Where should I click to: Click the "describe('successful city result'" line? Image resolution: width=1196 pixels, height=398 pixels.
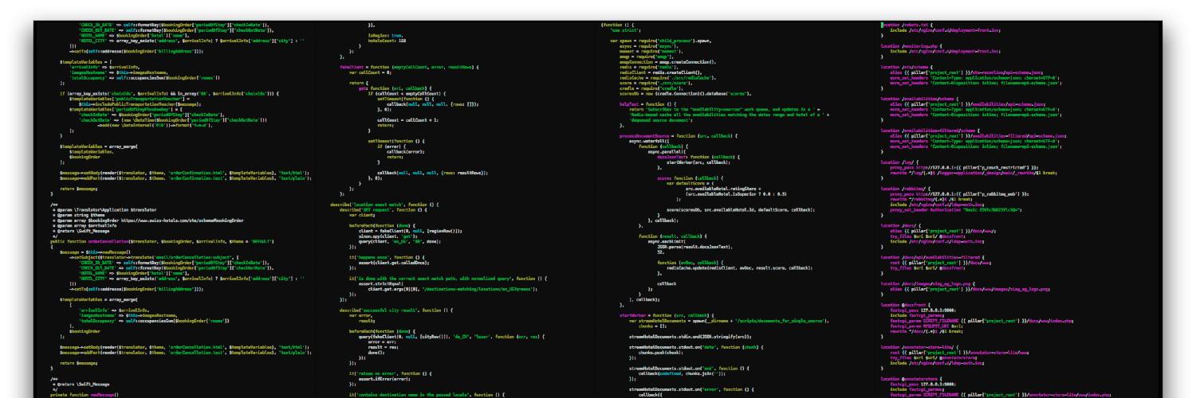tap(396, 310)
